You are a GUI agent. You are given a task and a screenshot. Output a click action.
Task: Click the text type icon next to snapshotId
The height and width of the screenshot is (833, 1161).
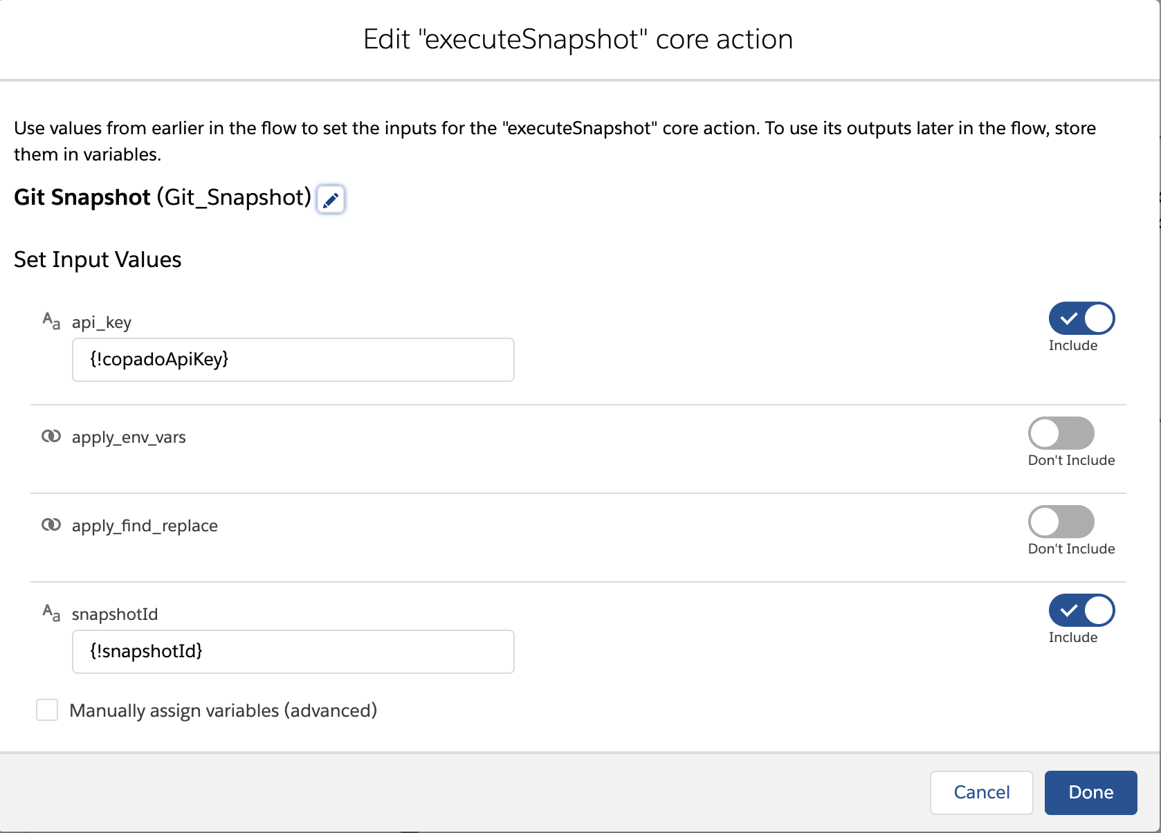(51, 613)
